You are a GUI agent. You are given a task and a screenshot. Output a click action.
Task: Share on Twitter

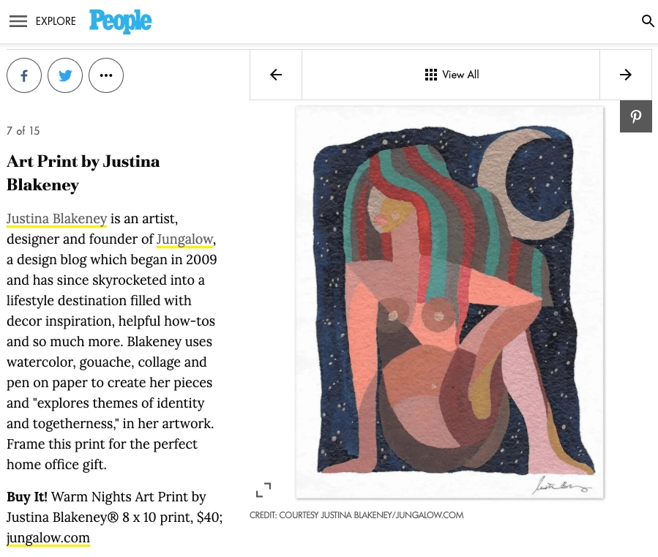point(65,75)
